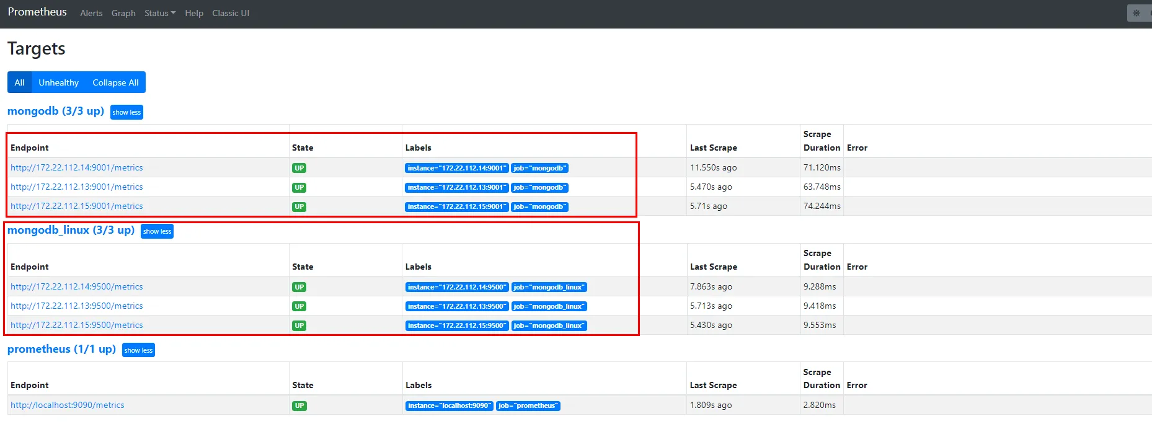Select last scrape value 5.470s ago

[711, 187]
